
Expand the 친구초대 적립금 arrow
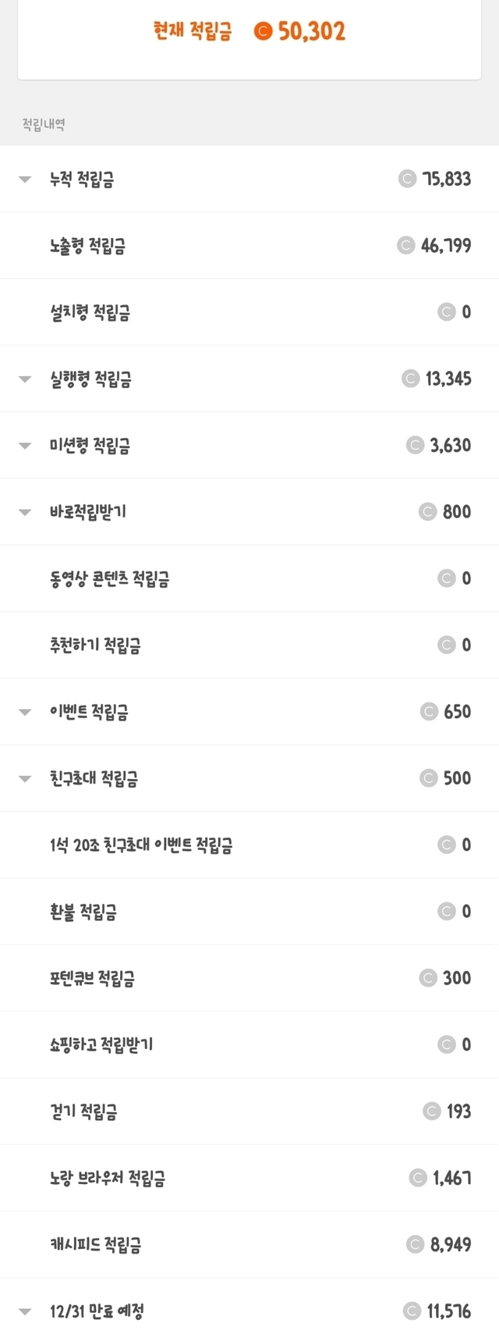[25, 778]
